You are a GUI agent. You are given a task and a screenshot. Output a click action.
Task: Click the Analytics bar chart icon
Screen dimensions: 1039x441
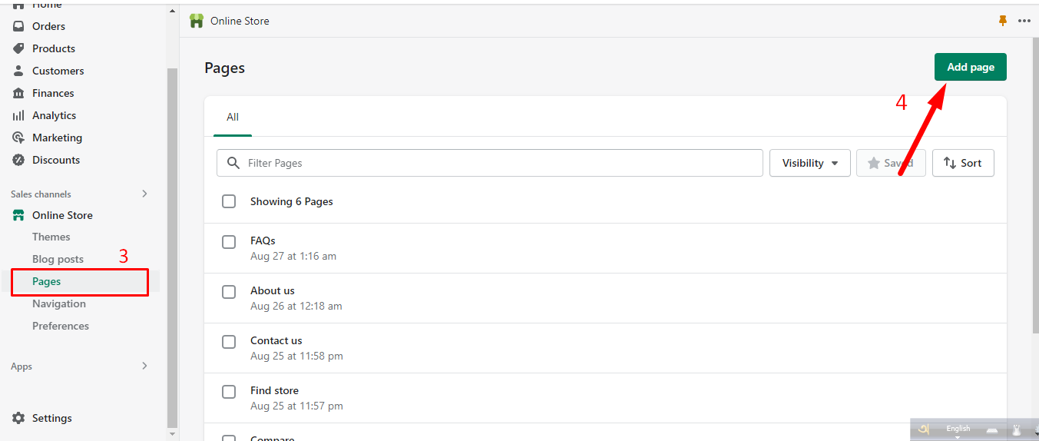click(18, 115)
